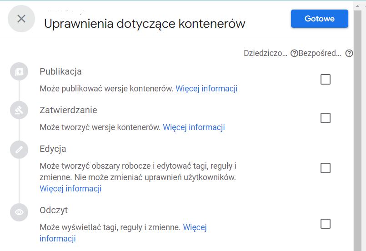Close the container permissions panel with X

pos(21,19)
